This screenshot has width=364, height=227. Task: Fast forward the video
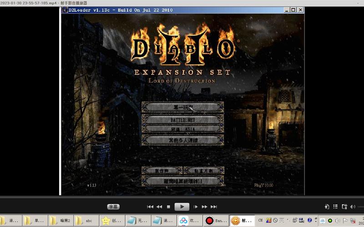point(204,207)
